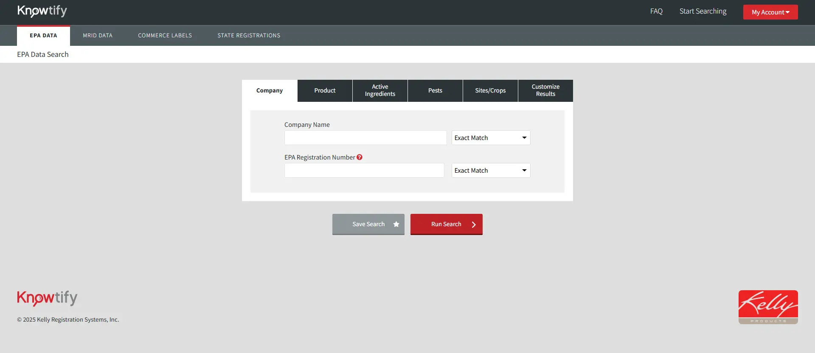Click the Start Searching link
The height and width of the screenshot is (353, 815).
pos(703,11)
